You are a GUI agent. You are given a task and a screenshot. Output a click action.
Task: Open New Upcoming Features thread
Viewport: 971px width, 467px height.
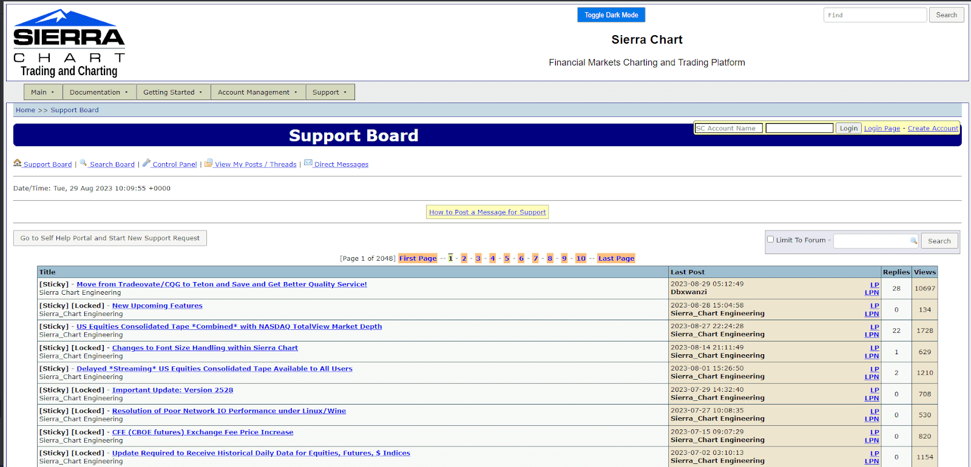click(157, 306)
